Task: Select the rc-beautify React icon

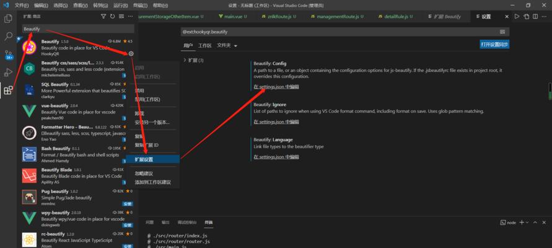Action: pyautogui.click(x=29, y=239)
